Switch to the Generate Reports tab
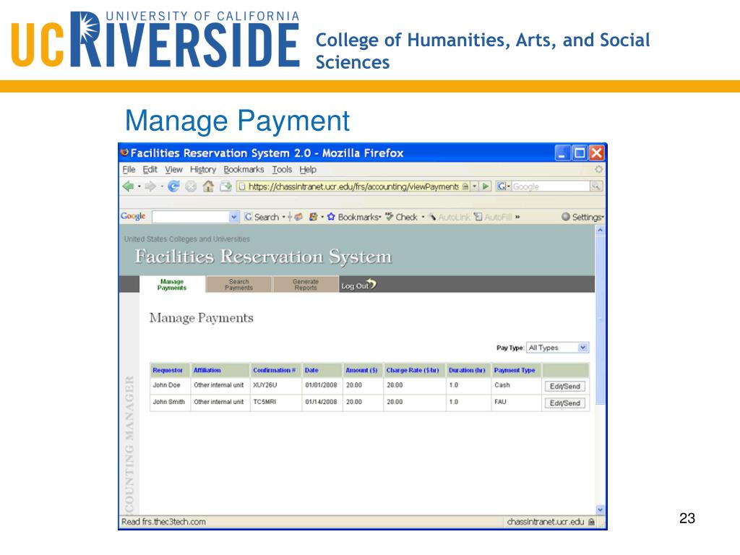This screenshot has width=740, height=555. [x=306, y=285]
